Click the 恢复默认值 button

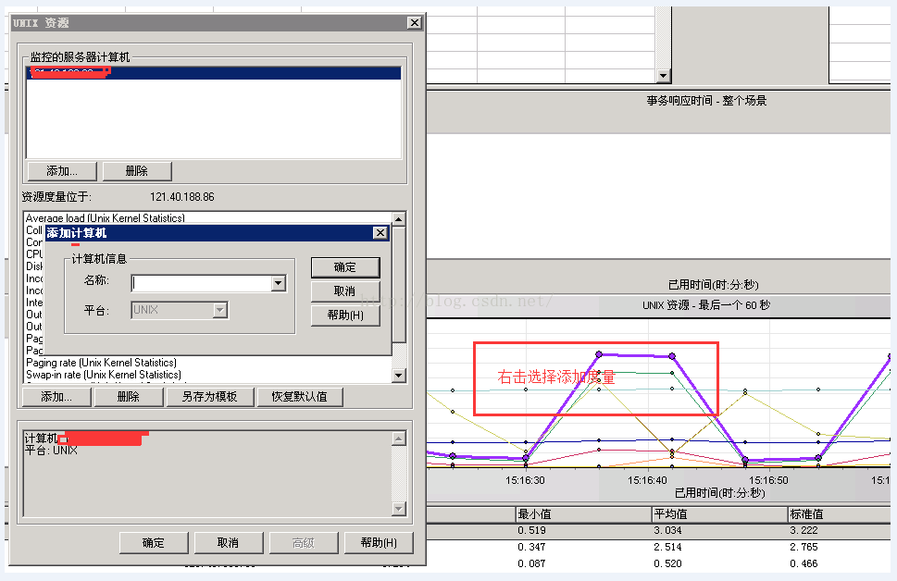click(x=300, y=397)
